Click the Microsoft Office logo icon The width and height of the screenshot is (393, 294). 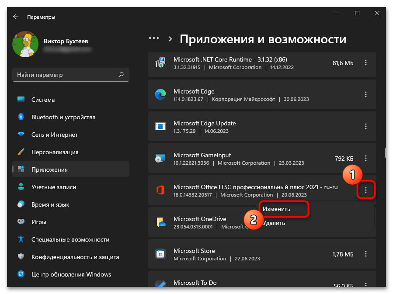(160, 190)
